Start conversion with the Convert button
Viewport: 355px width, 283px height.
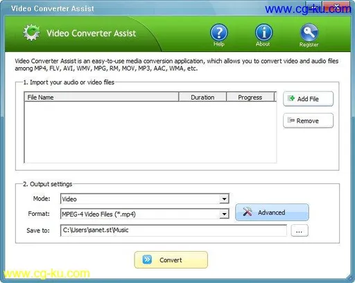coord(171,260)
